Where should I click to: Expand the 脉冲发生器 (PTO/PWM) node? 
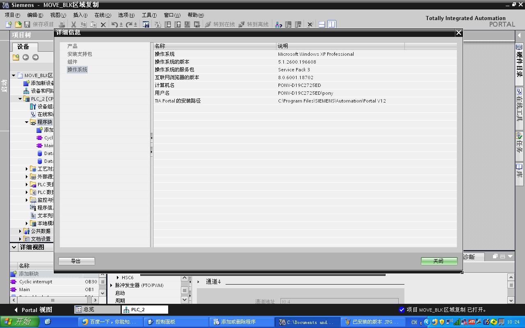pyautogui.click(x=111, y=285)
